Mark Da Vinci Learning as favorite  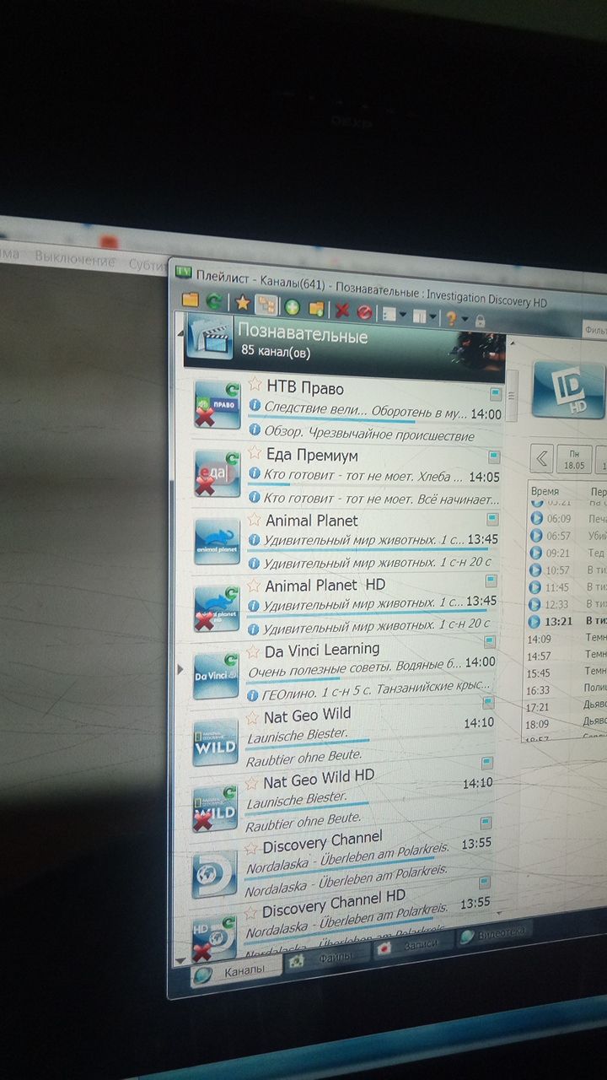point(252,651)
